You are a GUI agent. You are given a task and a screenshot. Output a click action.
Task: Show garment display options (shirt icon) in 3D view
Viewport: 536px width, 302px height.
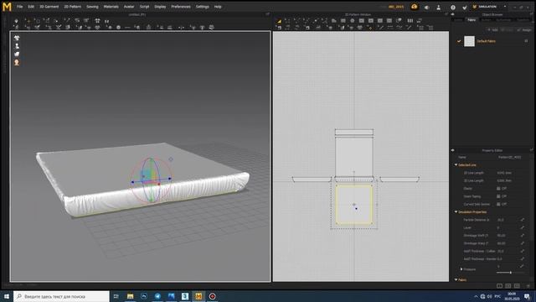17,38
